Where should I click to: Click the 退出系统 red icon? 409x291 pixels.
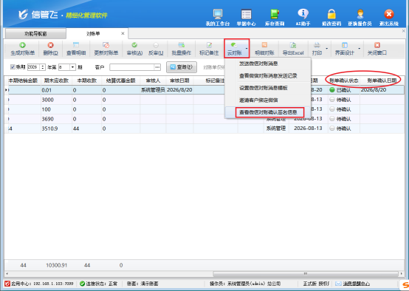click(x=388, y=14)
